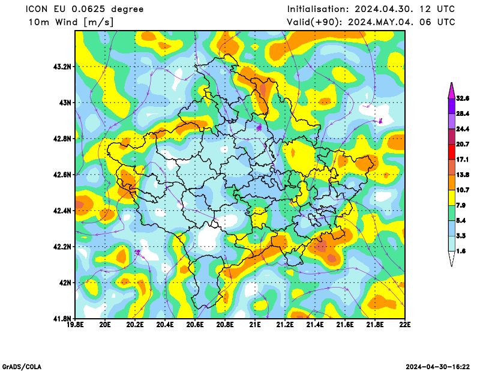Click the 1.6 colorbar label
The width and height of the screenshot is (480, 371).
tap(461, 251)
